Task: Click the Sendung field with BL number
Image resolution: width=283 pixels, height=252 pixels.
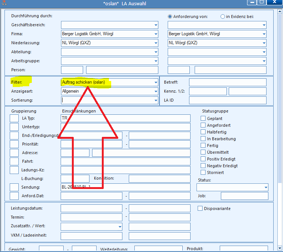Action: (x=126, y=187)
